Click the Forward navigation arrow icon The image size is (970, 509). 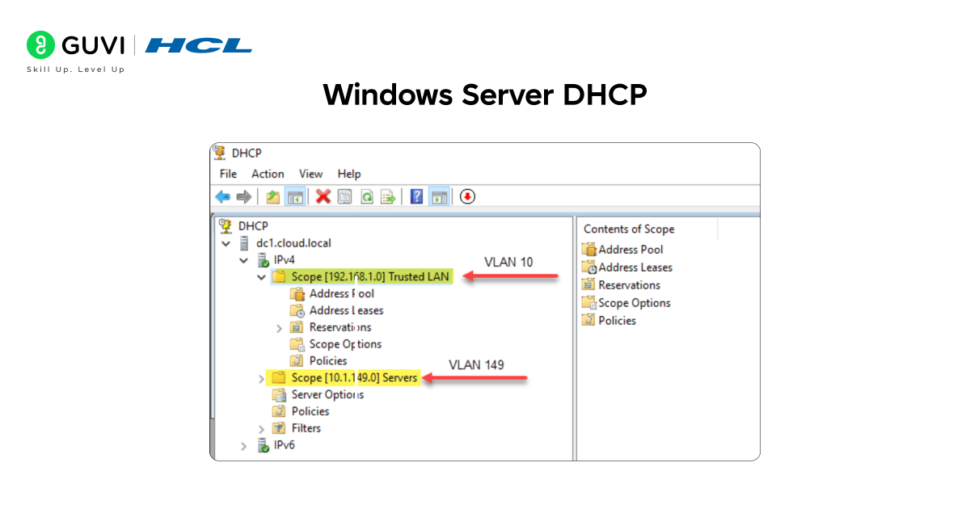tap(243, 196)
